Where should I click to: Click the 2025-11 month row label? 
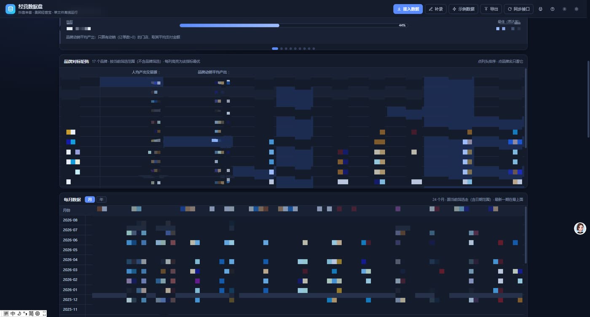[x=70, y=309]
